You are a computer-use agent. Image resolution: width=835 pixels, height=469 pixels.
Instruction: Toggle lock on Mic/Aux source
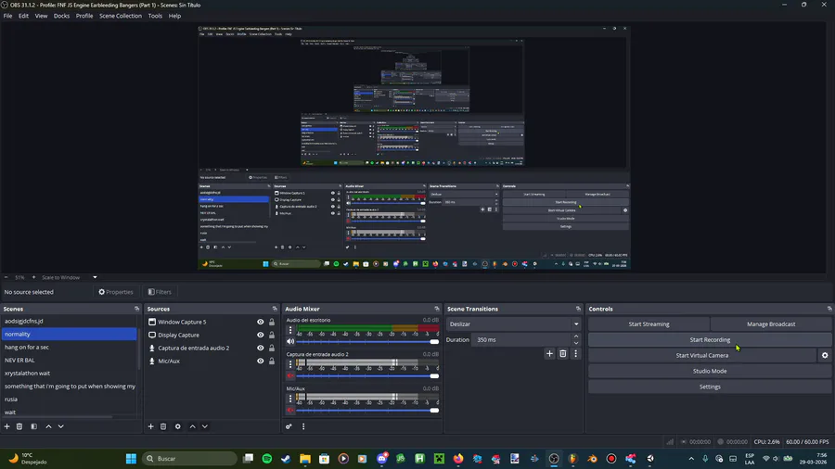pos(272,361)
